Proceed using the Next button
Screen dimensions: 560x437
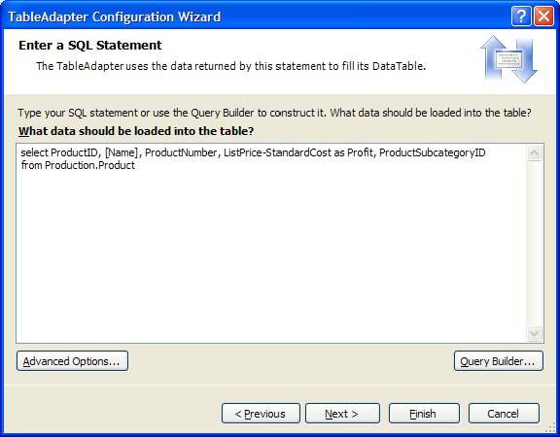click(342, 414)
